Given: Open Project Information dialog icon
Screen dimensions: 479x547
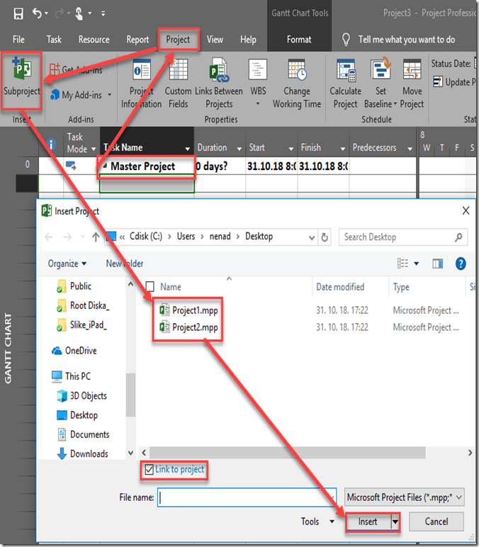Looking at the screenshot, I should click(x=142, y=73).
